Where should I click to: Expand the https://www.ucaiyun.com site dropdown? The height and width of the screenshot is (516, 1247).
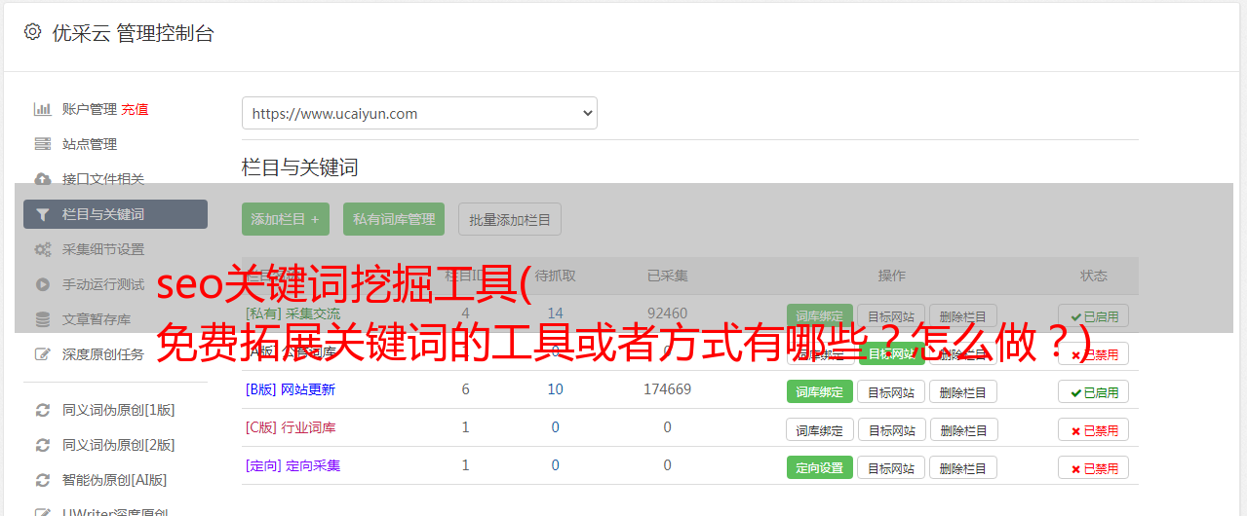tap(419, 113)
